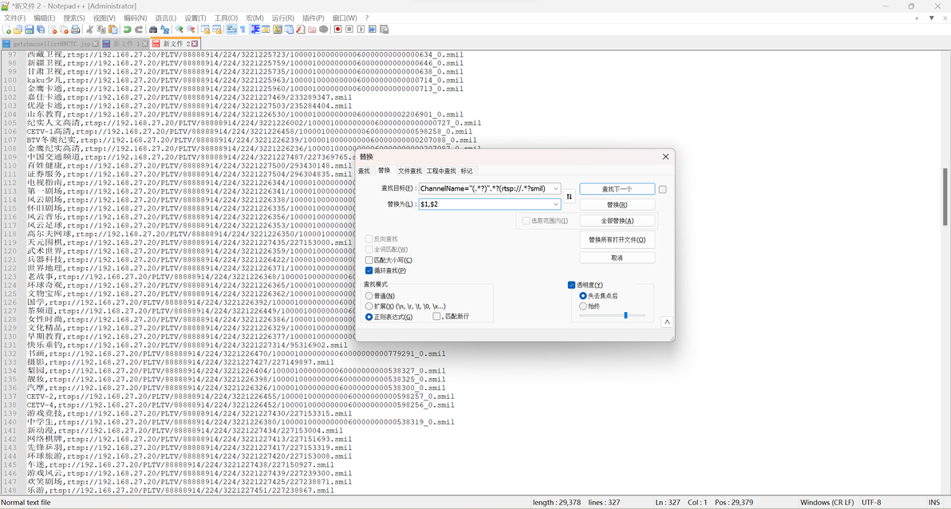Switch to 工程中查找 tab
Viewport: 951px width, 509px height.
click(441, 171)
